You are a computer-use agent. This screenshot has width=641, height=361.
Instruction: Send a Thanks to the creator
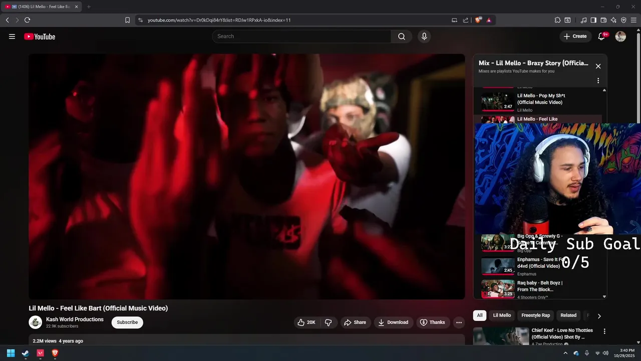point(433,322)
